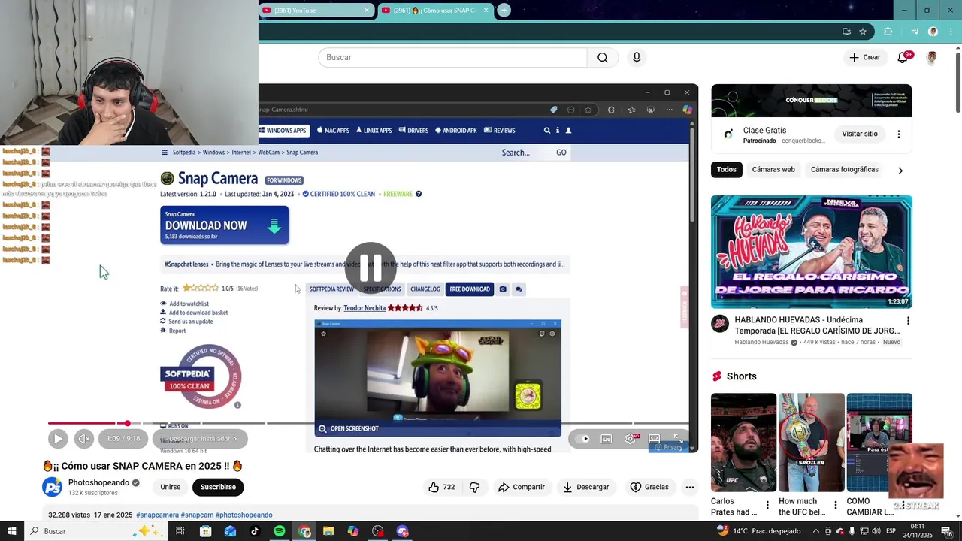Dislike the Snap Camera video
This screenshot has width=962, height=541.
click(474, 487)
